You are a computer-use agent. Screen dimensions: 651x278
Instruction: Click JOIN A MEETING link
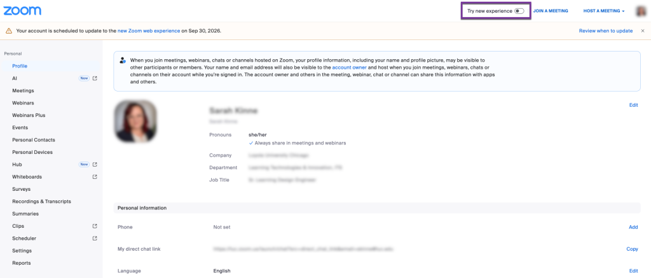point(551,11)
